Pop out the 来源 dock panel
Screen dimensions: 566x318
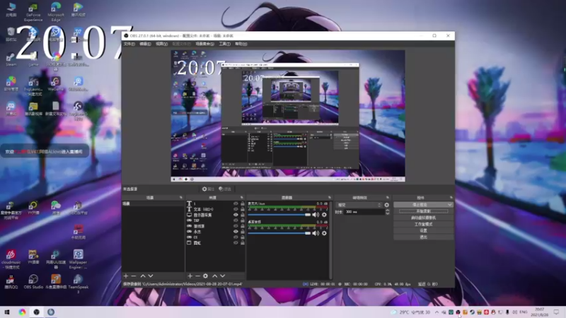(242, 198)
